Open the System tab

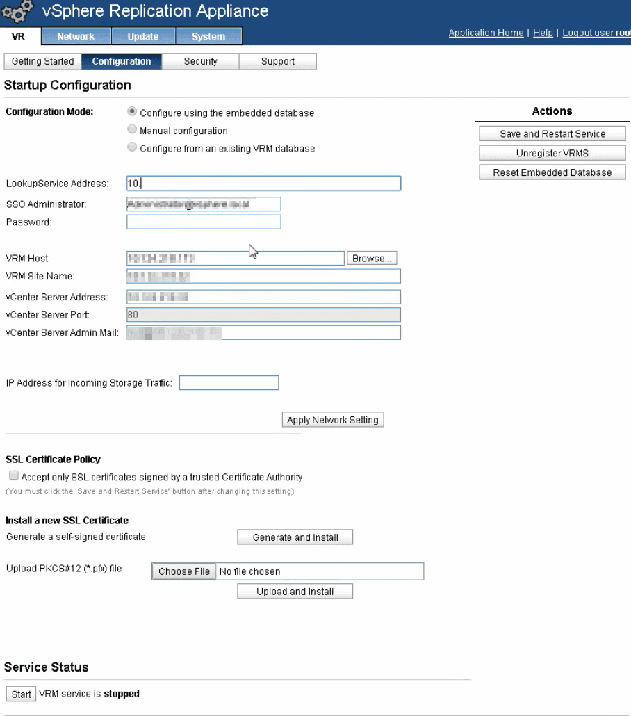coord(208,37)
